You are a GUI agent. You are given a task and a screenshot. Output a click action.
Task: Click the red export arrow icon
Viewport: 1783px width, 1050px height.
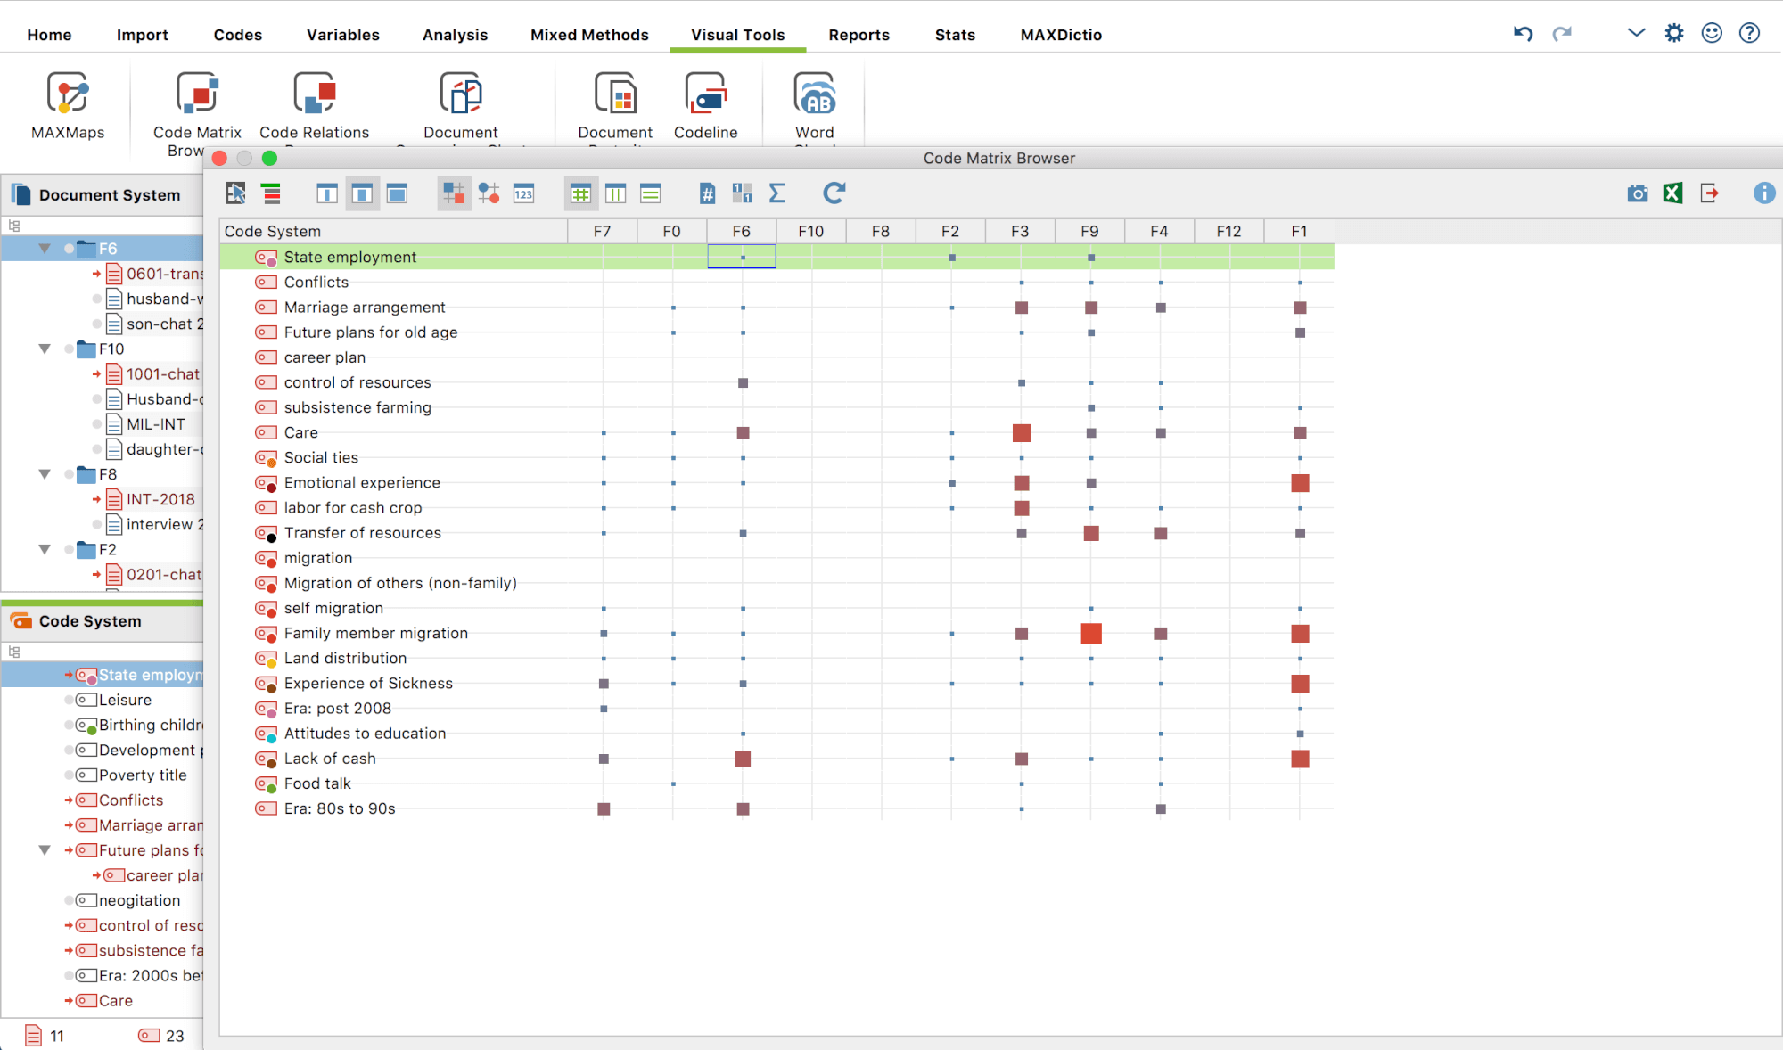pyautogui.click(x=1709, y=193)
